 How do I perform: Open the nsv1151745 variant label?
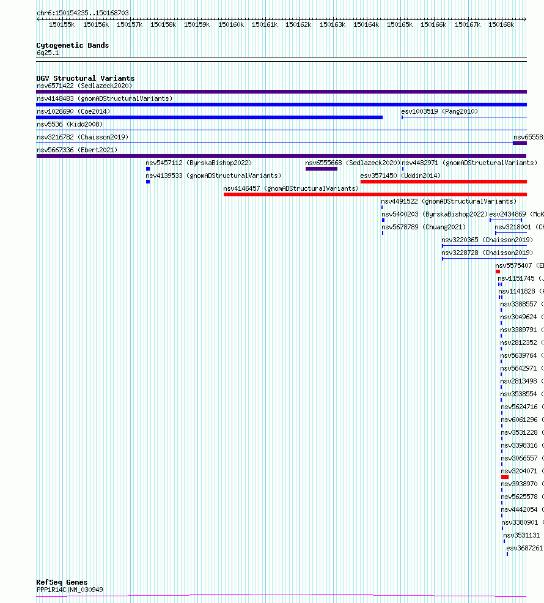click(521, 278)
